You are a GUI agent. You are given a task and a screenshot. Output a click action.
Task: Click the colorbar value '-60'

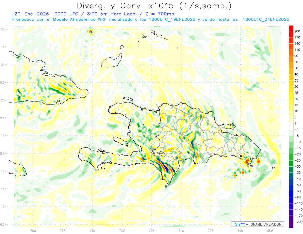point(298,191)
